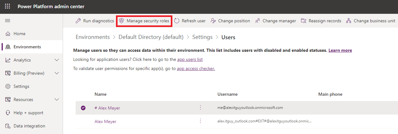Image resolution: width=398 pixels, height=134 pixels.
Task: Open Settings in the sidebar
Action: pos(21,86)
